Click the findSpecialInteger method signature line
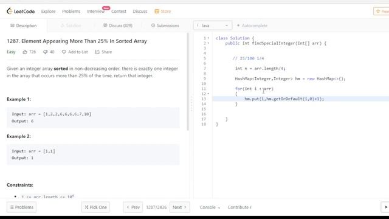 click(276, 43)
